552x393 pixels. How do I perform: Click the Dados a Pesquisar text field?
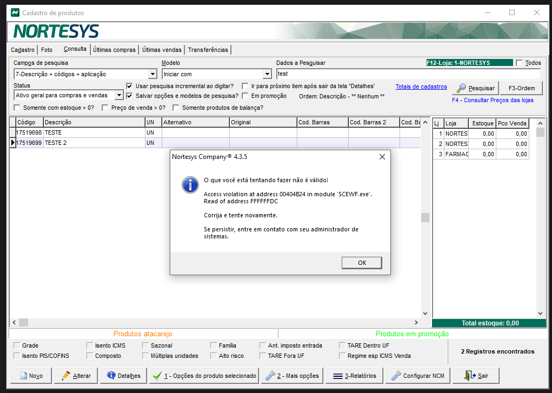click(408, 74)
